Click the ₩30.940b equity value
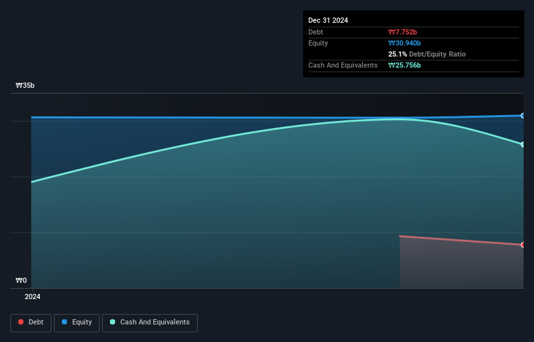This screenshot has height=342, width=534. pyautogui.click(x=405, y=43)
